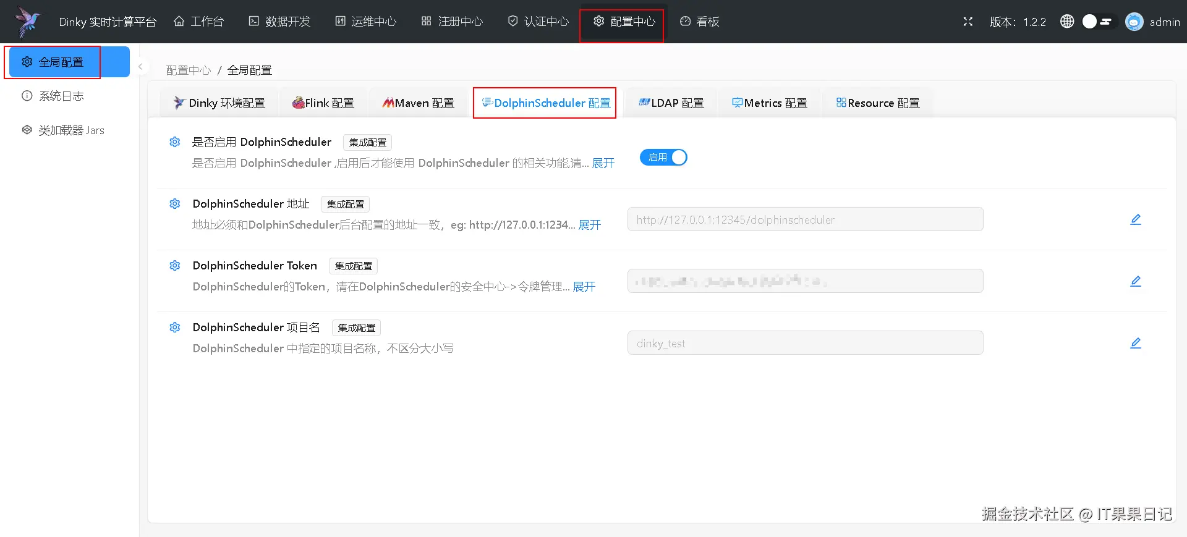The image size is (1187, 537).
Task: Switch to the Resource 配置 tab
Action: pyautogui.click(x=878, y=103)
